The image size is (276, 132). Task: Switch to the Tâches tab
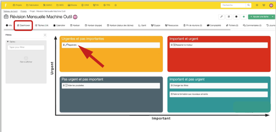point(42,25)
